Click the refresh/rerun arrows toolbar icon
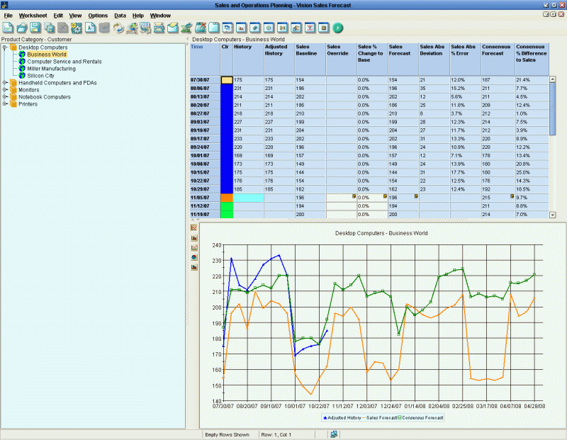The height and width of the screenshot is (440, 567). tap(118, 28)
